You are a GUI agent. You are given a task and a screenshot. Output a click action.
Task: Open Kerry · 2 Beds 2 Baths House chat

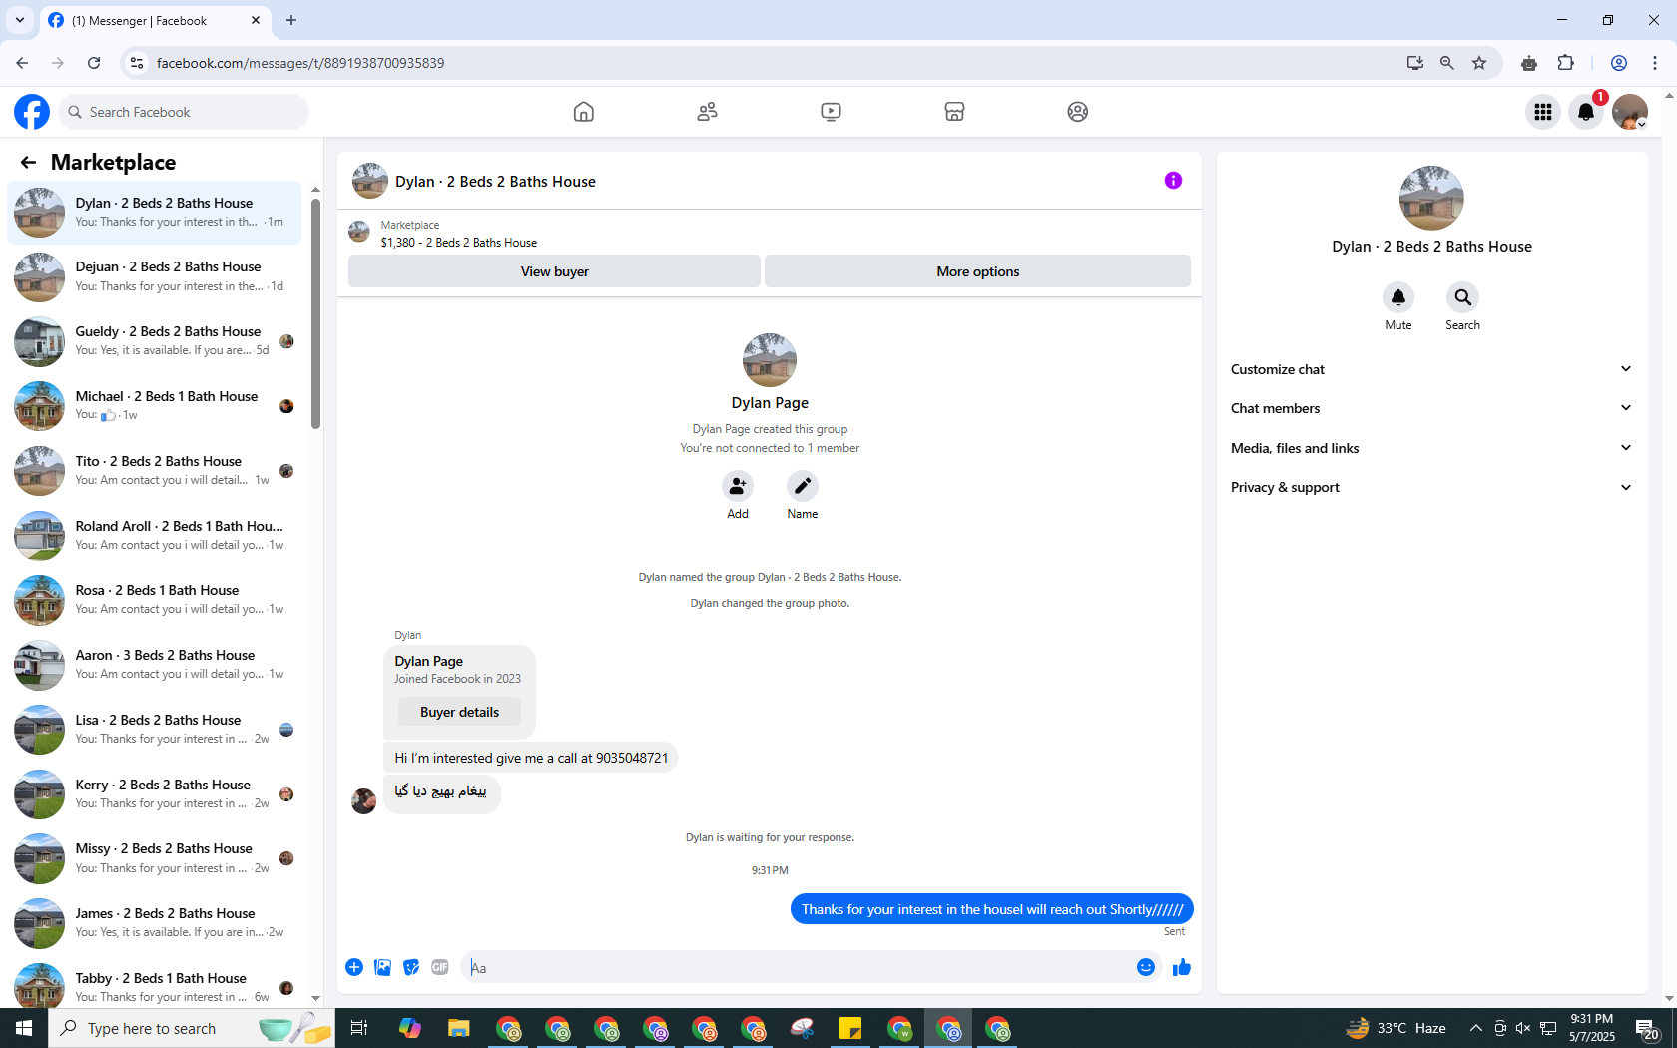point(155,794)
